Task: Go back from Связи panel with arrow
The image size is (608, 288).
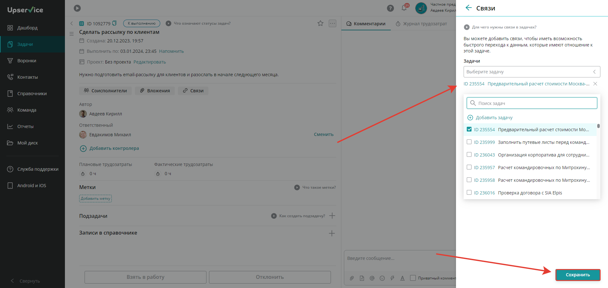Action: [469, 8]
